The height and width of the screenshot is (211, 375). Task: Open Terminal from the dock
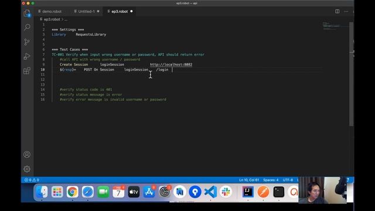[279, 192]
